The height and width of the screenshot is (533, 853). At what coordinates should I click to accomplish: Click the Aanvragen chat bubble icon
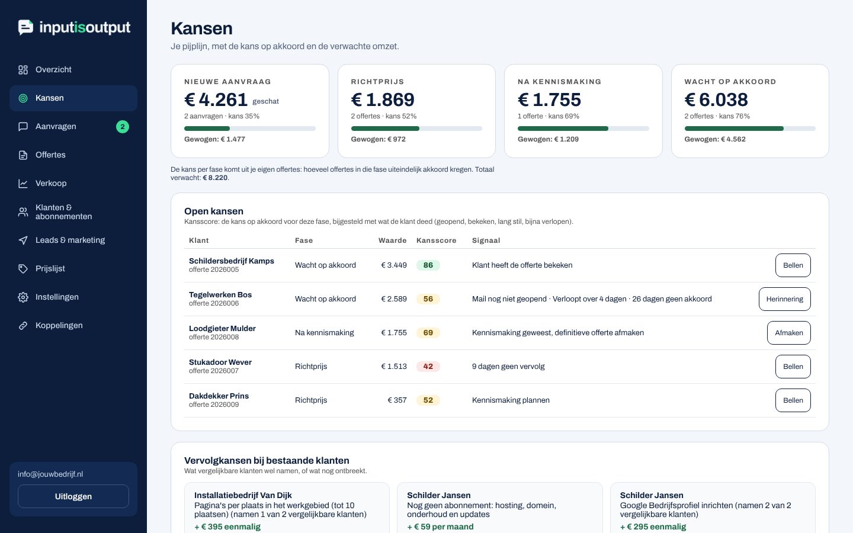click(x=23, y=127)
